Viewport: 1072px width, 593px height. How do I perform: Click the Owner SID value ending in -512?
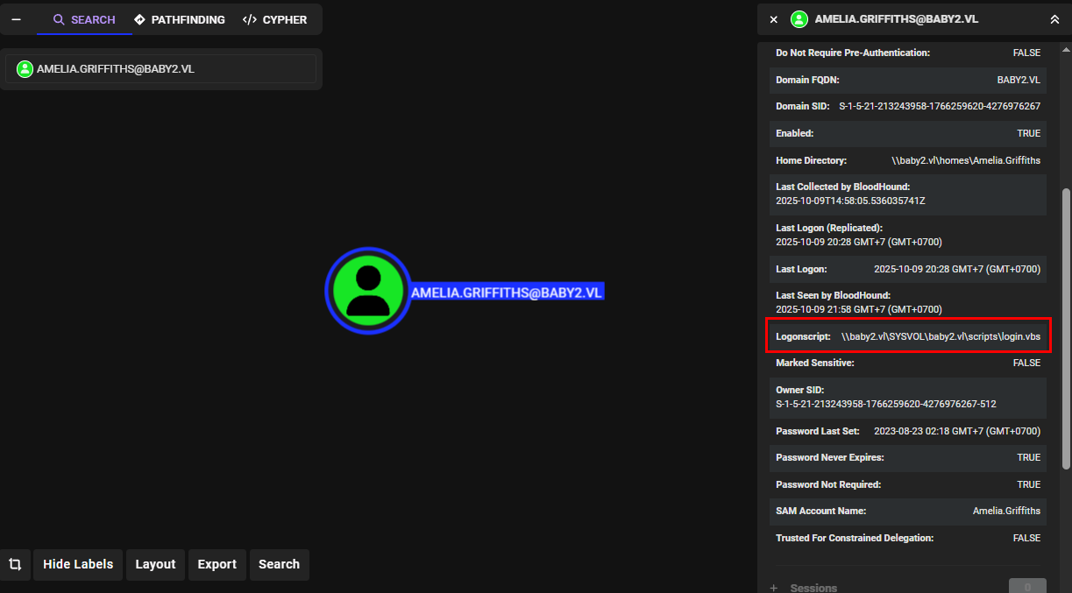click(x=885, y=404)
